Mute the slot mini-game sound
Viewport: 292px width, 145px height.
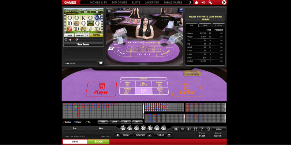tap(71, 40)
